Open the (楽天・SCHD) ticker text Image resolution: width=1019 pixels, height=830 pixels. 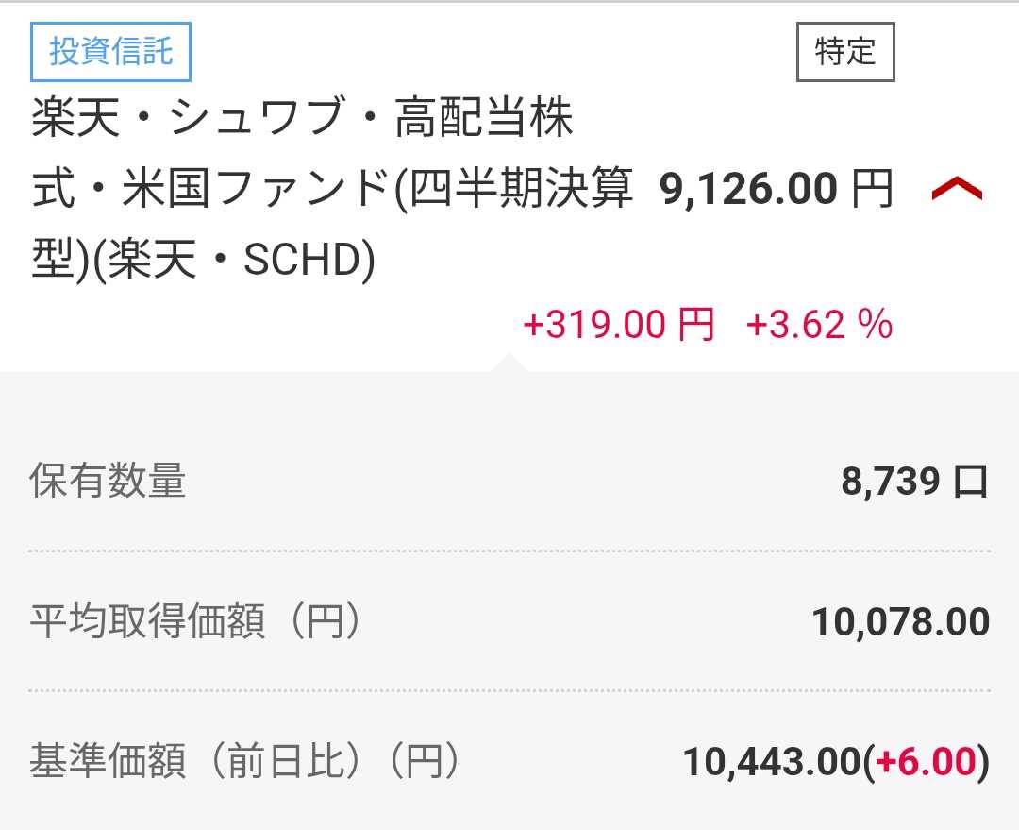(x=234, y=262)
